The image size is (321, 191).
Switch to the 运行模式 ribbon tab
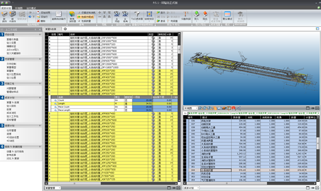(31, 8)
